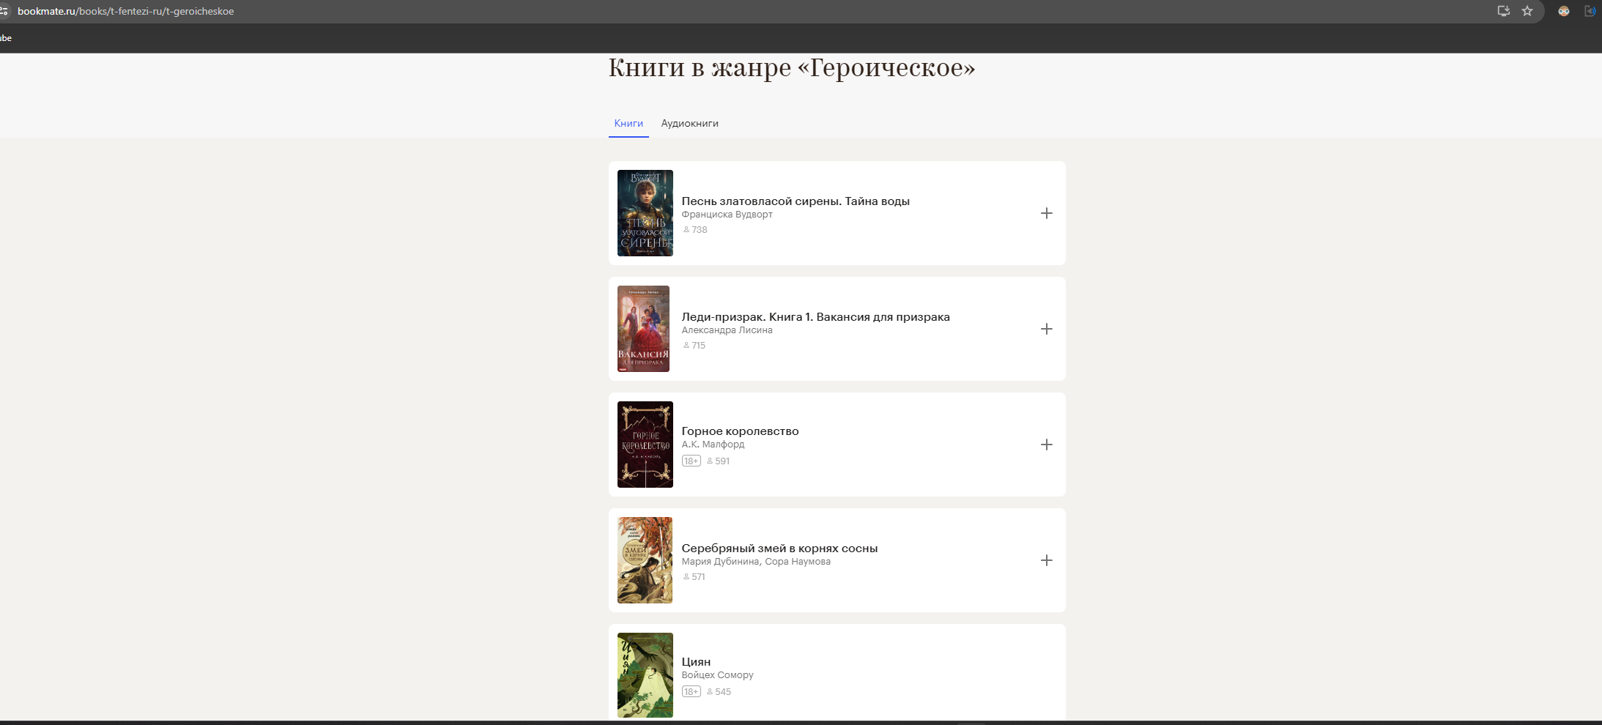Viewport: 1602px width, 725px height.
Task: Bookmark this page with the star icon
Action: 1527,11
